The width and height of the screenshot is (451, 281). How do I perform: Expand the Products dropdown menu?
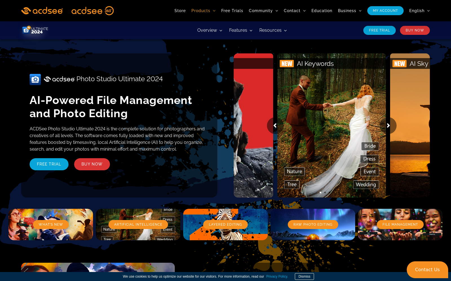click(x=203, y=11)
